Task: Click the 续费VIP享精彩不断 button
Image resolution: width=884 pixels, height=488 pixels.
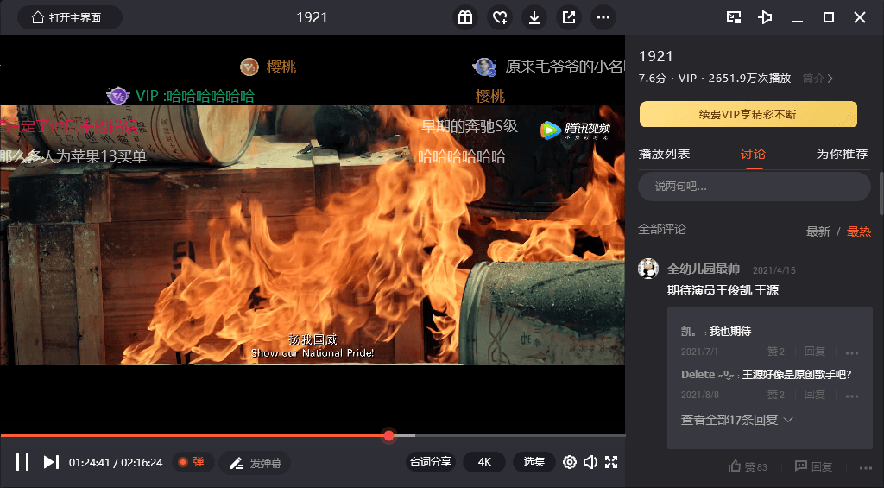Action: point(748,114)
